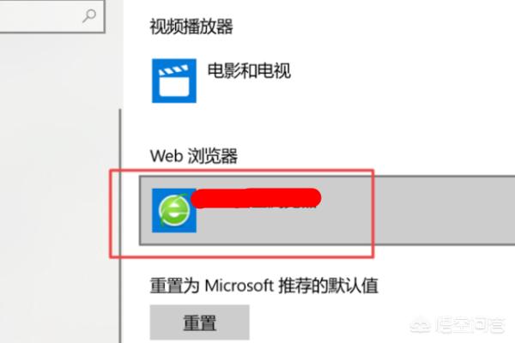Viewport: 515px width, 343px height.
Task: Click the word Microsoft in reset description
Action: (x=239, y=286)
